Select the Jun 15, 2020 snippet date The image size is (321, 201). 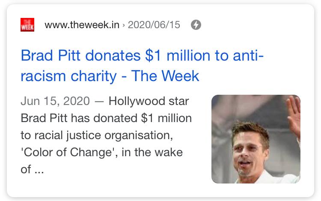pyautogui.click(x=55, y=101)
